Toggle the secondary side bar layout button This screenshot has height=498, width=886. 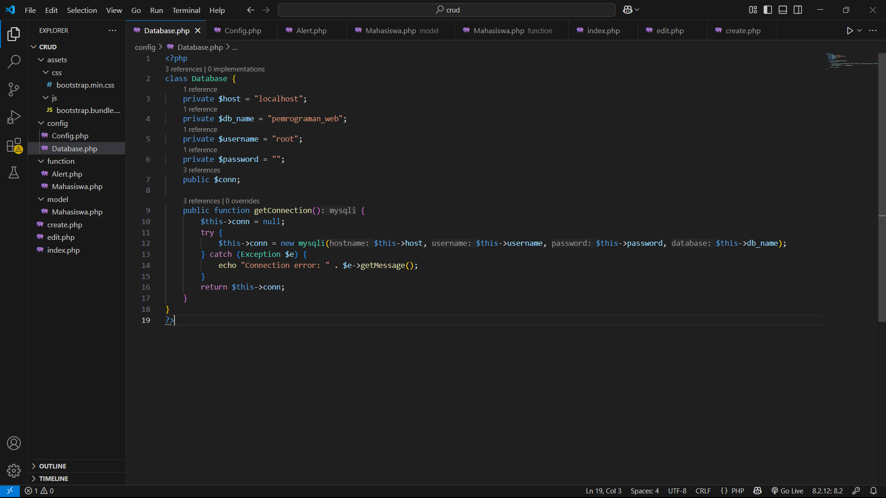coord(798,10)
